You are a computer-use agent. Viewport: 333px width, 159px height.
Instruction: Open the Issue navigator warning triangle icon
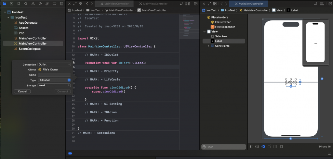point(33,4)
